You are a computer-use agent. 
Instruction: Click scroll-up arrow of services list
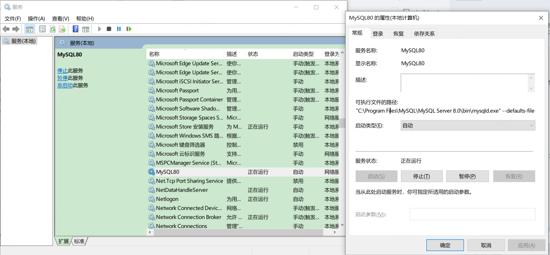342,53
